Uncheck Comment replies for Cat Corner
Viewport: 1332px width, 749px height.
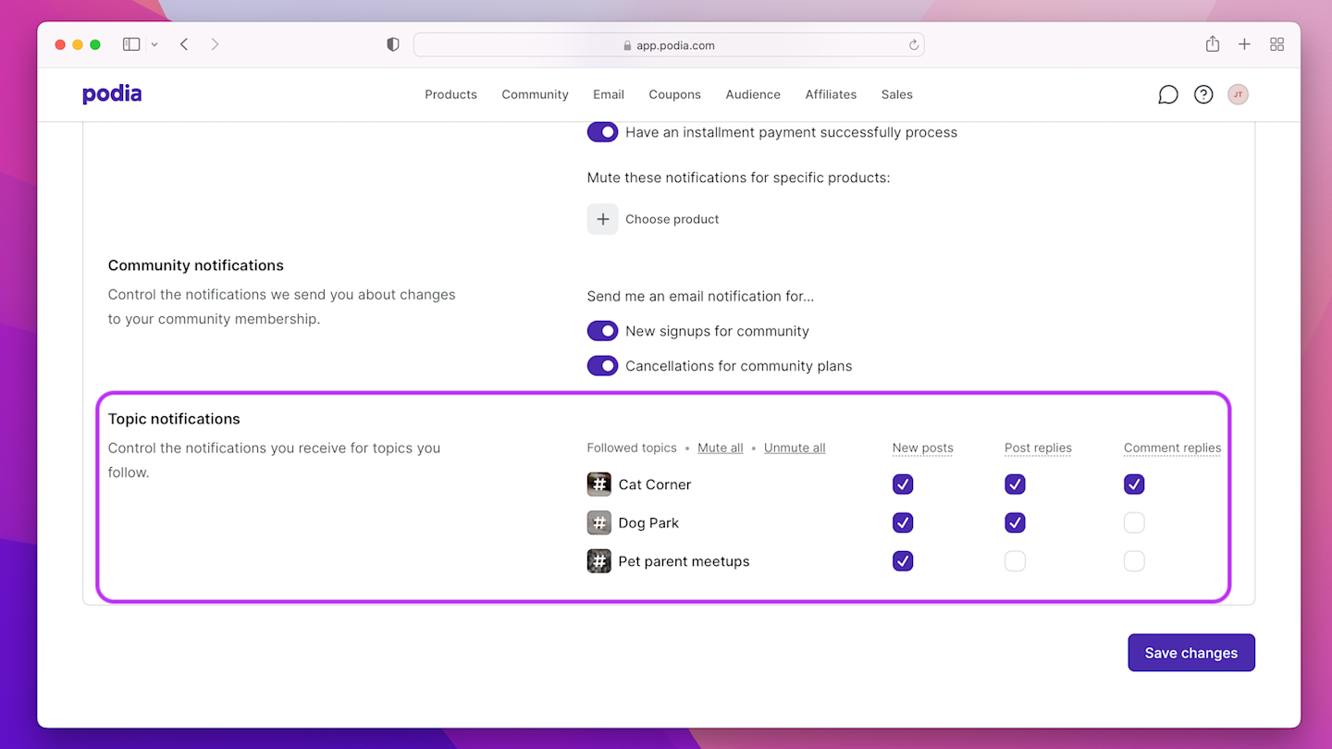[1134, 485]
